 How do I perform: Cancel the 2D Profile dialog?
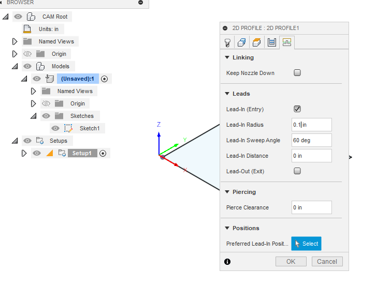click(327, 262)
